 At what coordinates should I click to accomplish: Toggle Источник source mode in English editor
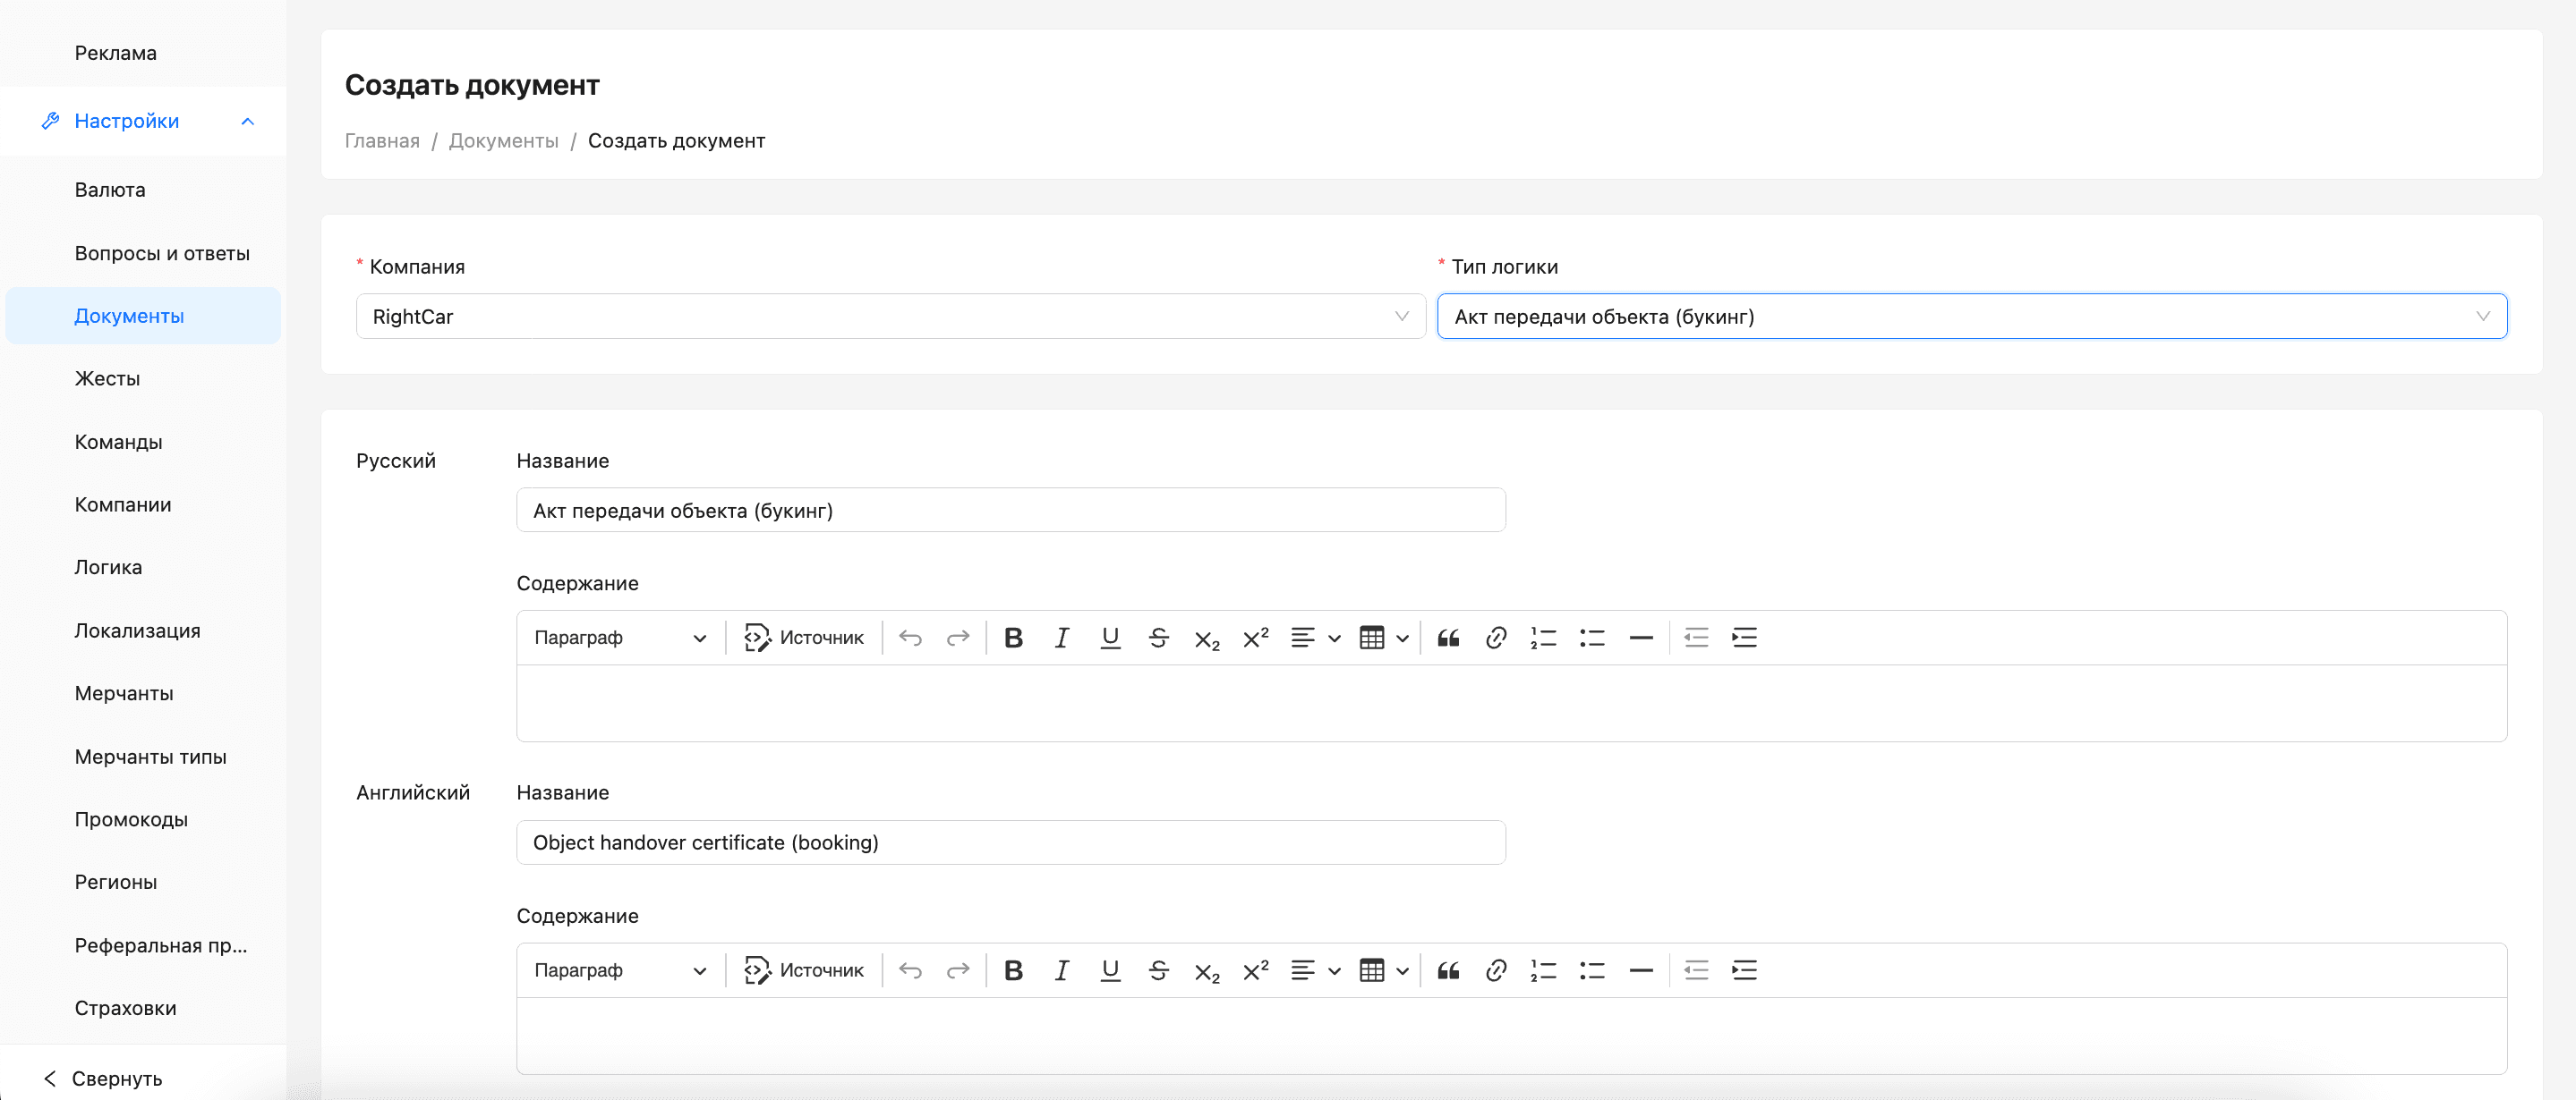(x=803, y=970)
